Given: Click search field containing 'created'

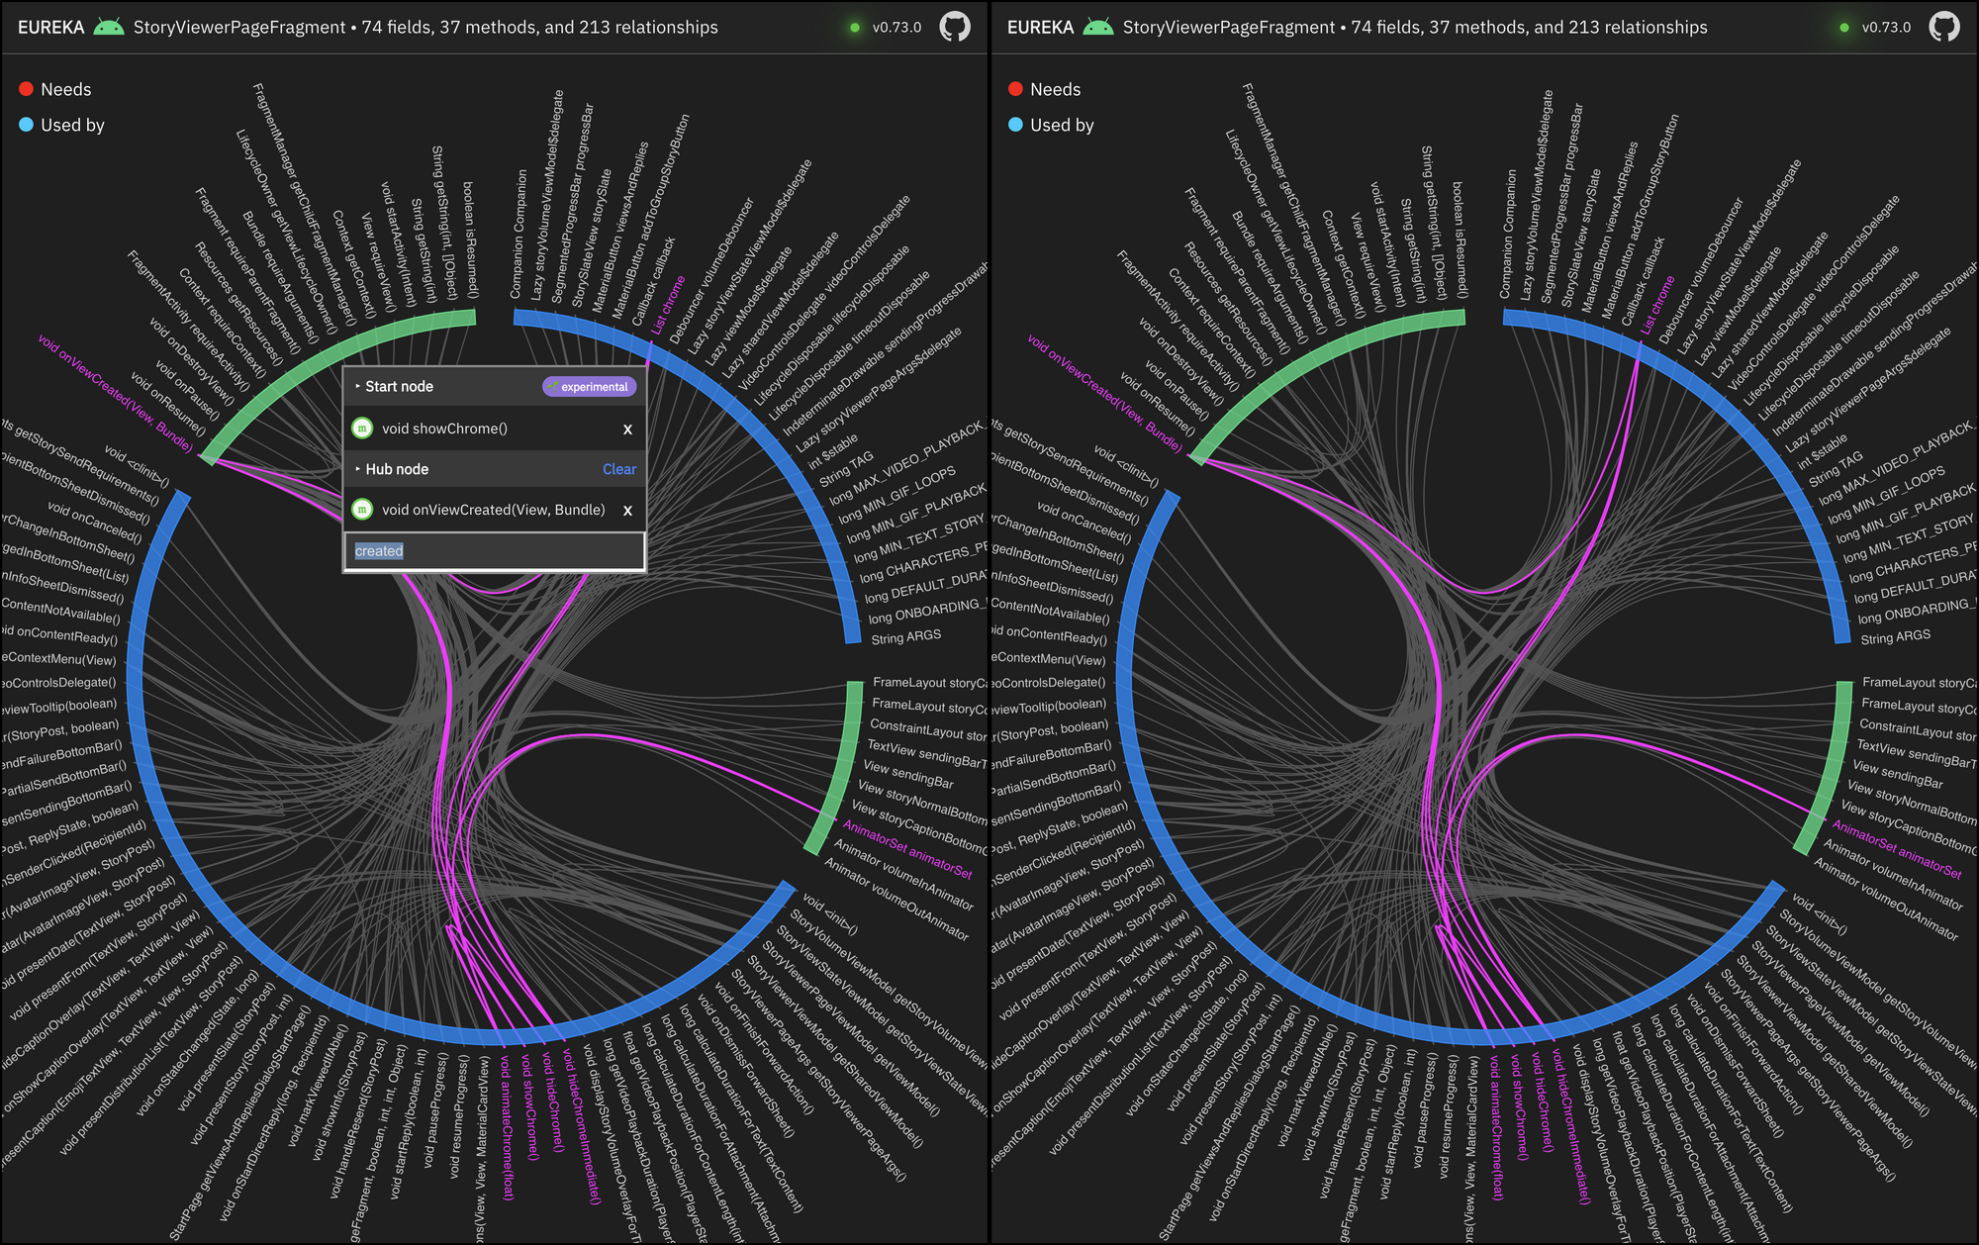Looking at the screenshot, I should (x=495, y=551).
